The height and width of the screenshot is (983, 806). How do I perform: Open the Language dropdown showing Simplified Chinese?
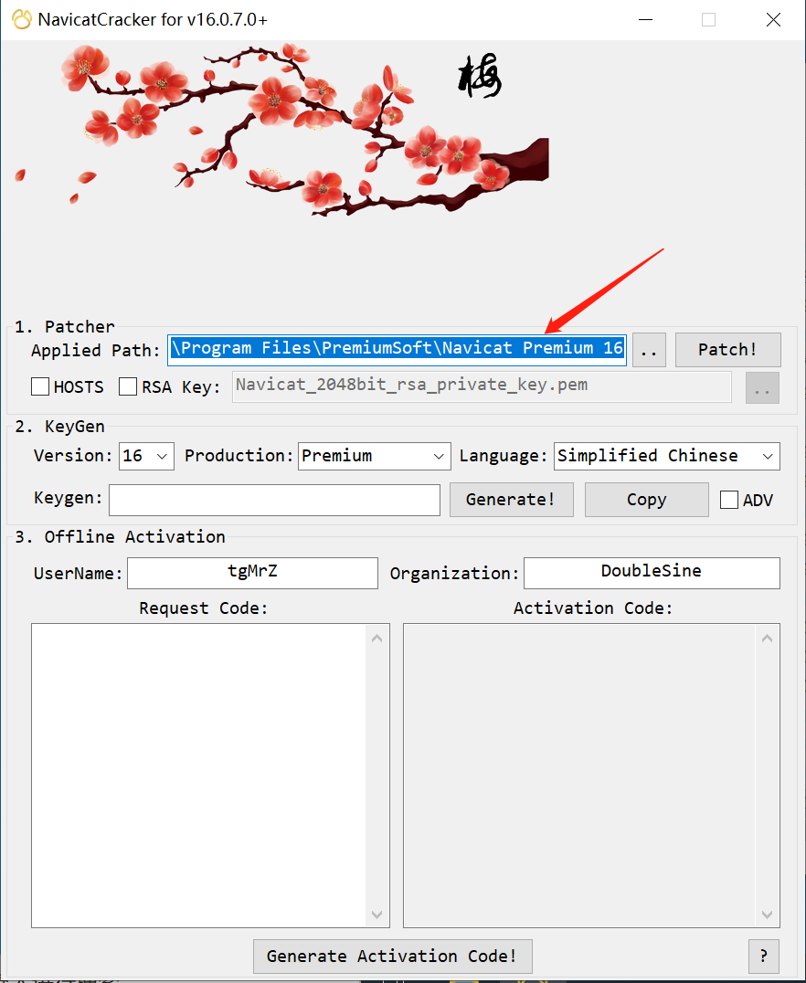[666, 456]
